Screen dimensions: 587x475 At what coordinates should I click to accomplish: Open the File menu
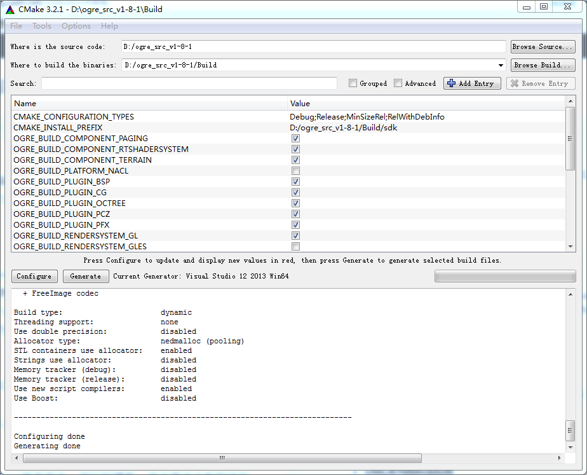(x=16, y=26)
